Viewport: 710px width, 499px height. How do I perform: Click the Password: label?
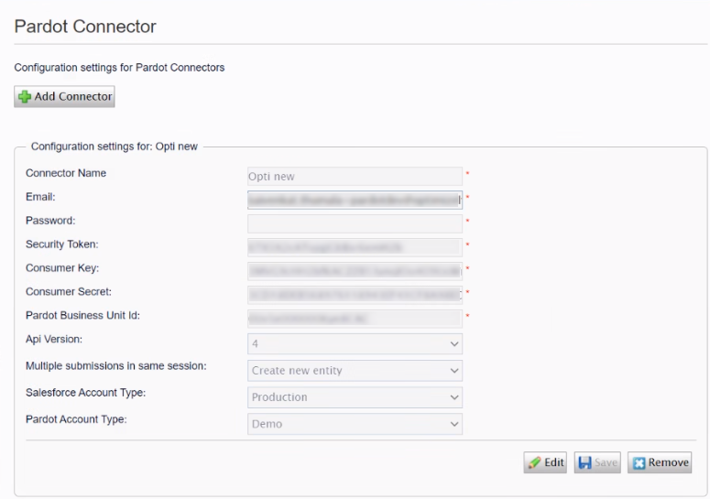50,221
